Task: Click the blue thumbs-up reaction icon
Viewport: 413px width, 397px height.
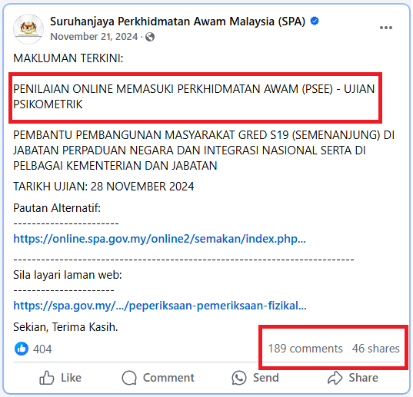Action: tap(22, 349)
